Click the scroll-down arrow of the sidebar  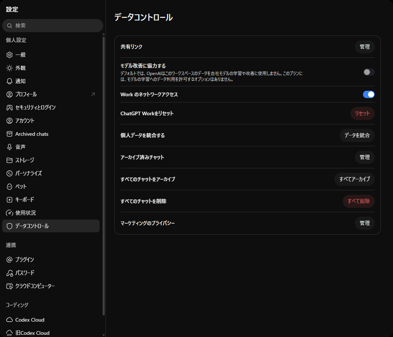[x=104, y=335]
